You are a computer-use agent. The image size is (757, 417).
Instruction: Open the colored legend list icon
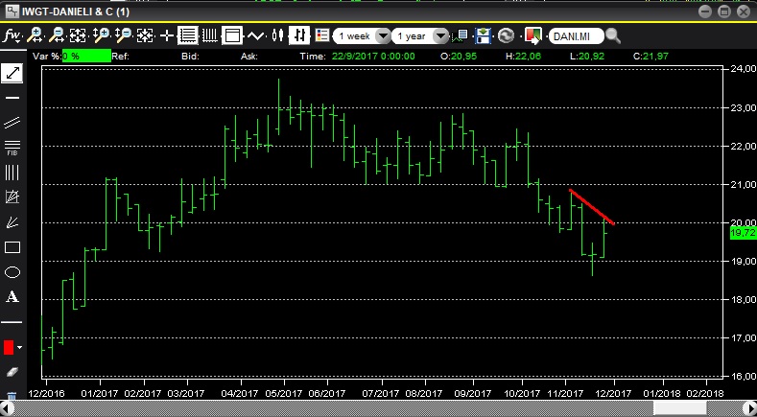(x=322, y=35)
